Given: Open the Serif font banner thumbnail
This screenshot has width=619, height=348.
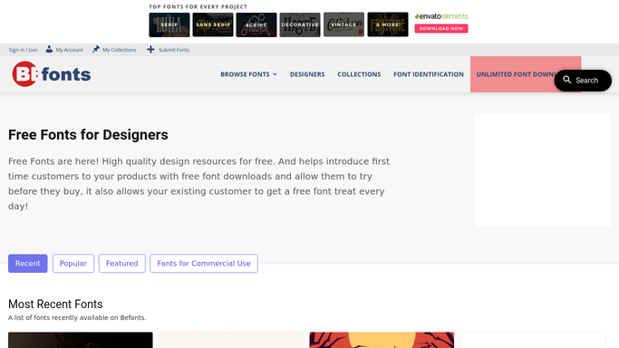Looking at the screenshot, I should click(x=169, y=24).
